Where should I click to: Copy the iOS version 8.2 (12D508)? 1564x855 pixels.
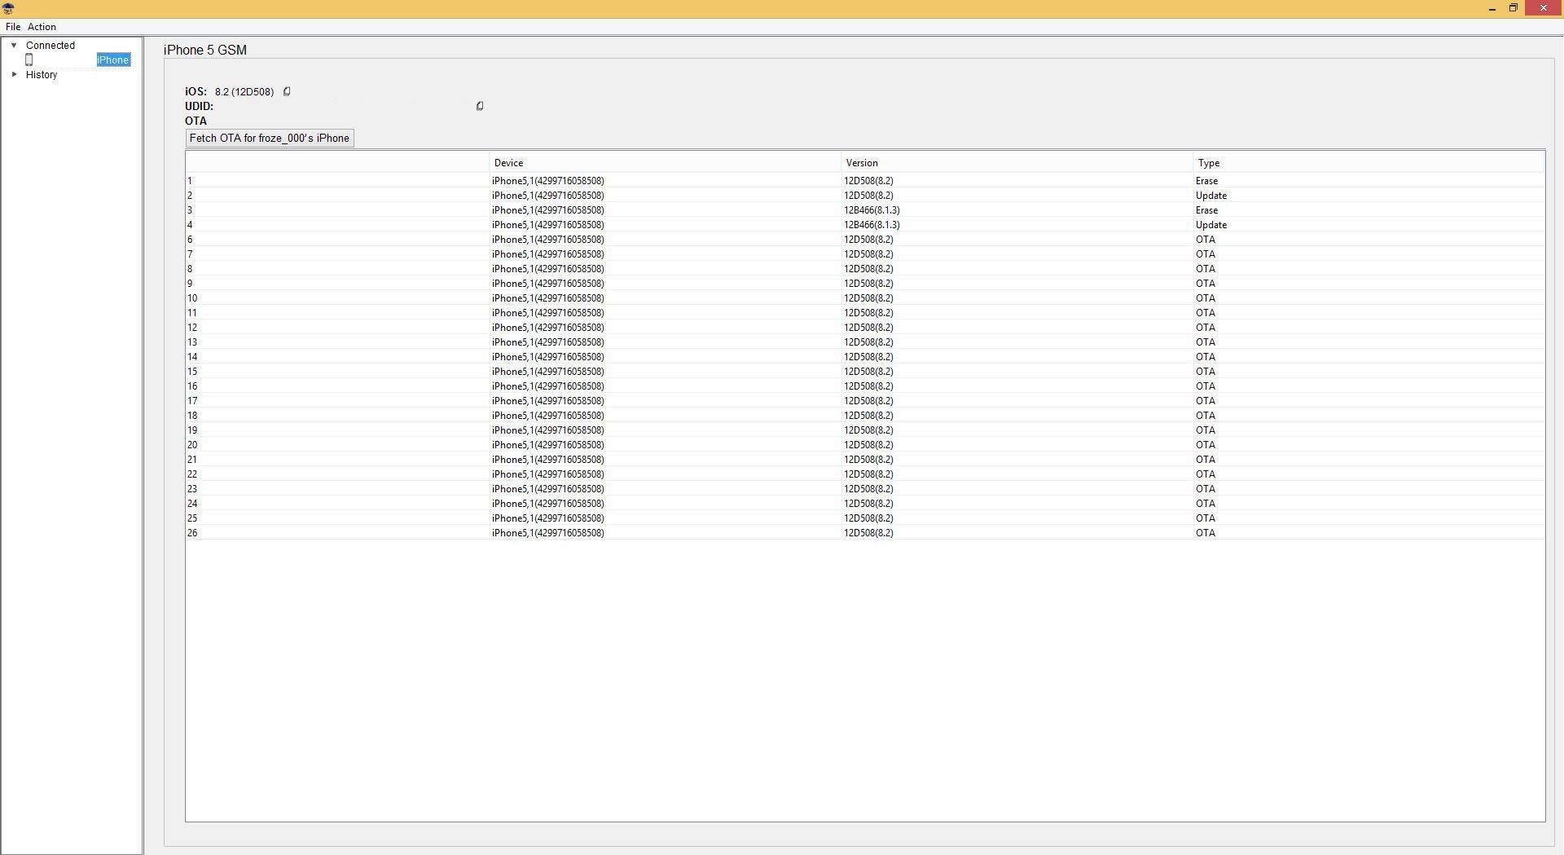click(287, 91)
